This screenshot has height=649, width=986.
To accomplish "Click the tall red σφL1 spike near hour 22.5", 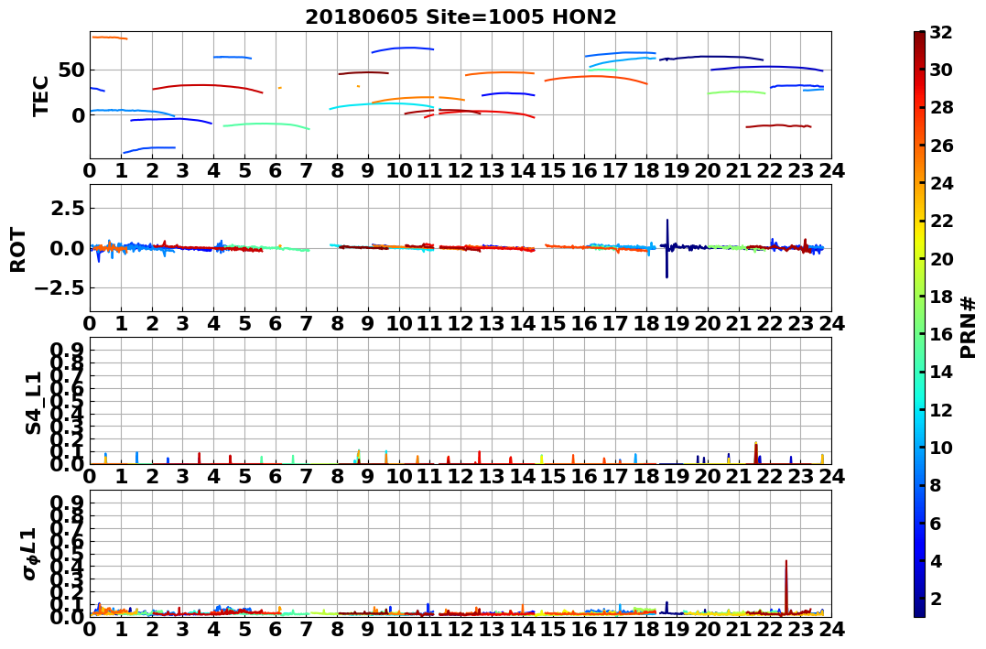I will point(786,586).
